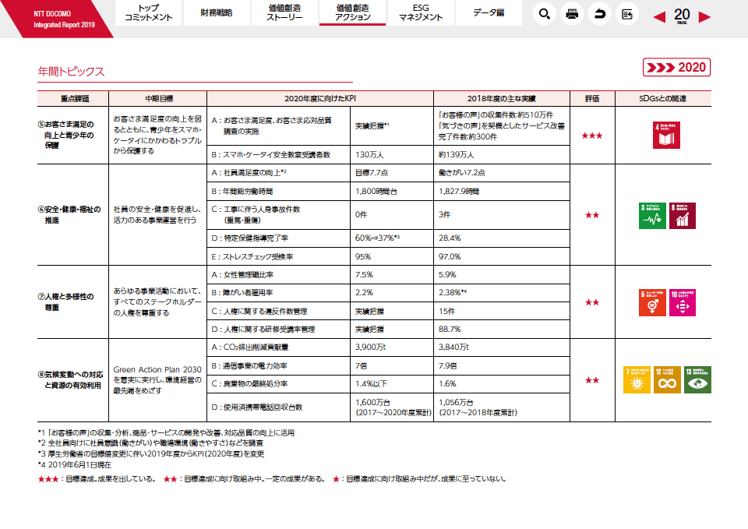748x529 pixels.
Task: Open the contents list icon
Action: (x=626, y=14)
